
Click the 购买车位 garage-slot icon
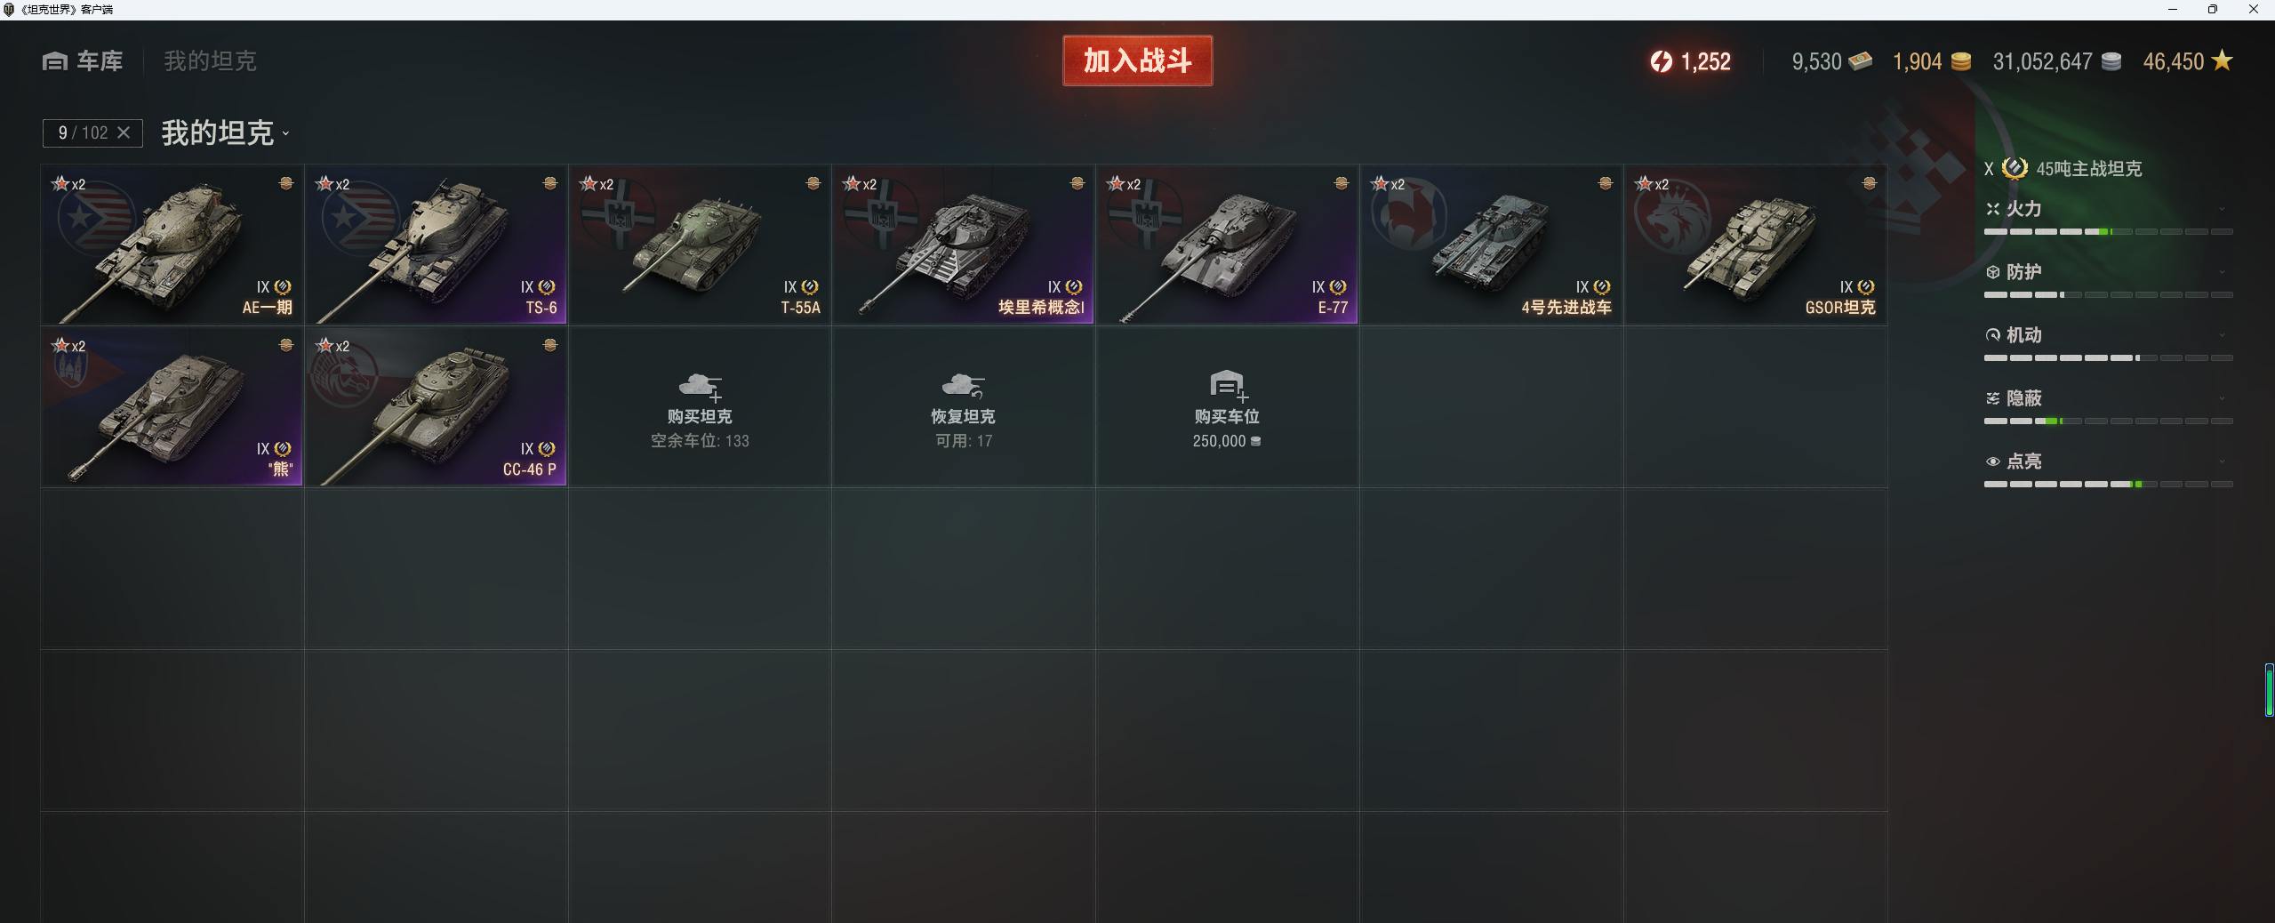[x=1229, y=385]
